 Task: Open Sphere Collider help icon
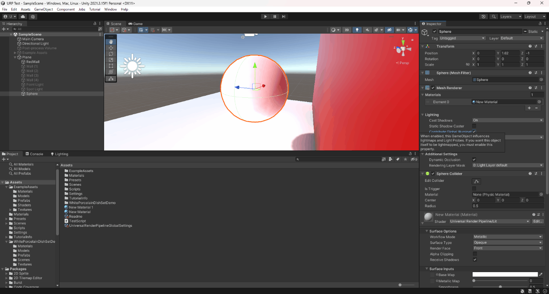530,174
